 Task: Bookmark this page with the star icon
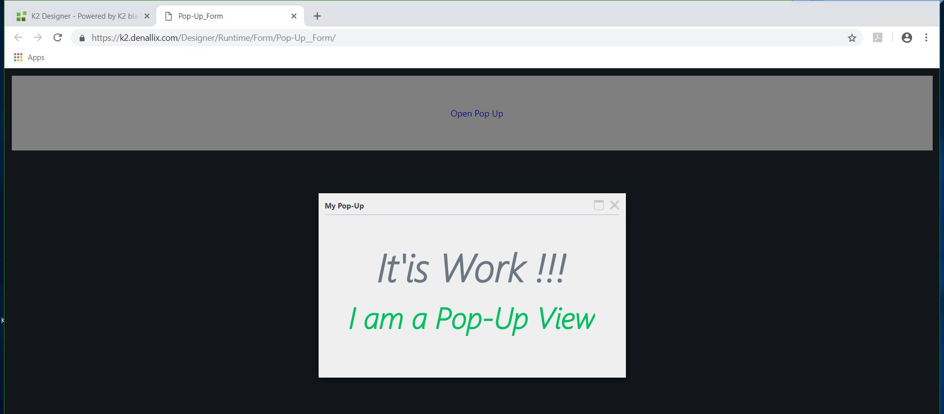pos(852,38)
